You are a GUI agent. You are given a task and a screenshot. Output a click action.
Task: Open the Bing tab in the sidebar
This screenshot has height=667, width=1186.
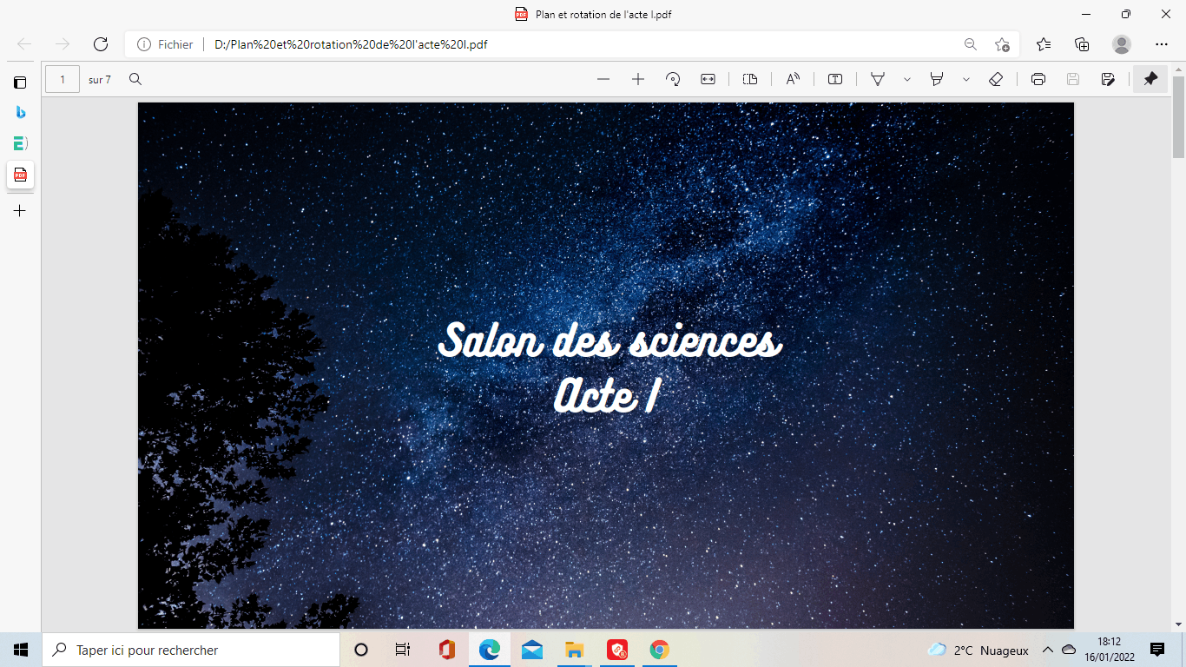(x=20, y=112)
